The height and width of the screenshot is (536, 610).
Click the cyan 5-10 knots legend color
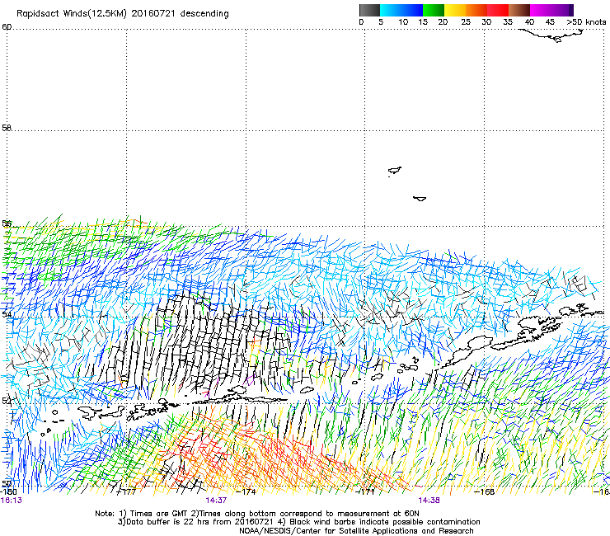click(x=391, y=10)
